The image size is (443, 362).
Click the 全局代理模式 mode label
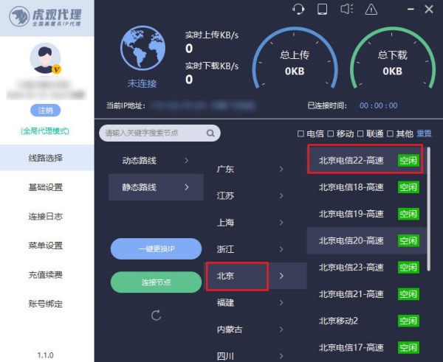click(45, 131)
